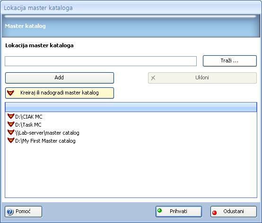Open the Traži browse dialog
Image resolution: width=262 pixels, height=223 pixels.
[230, 61]
